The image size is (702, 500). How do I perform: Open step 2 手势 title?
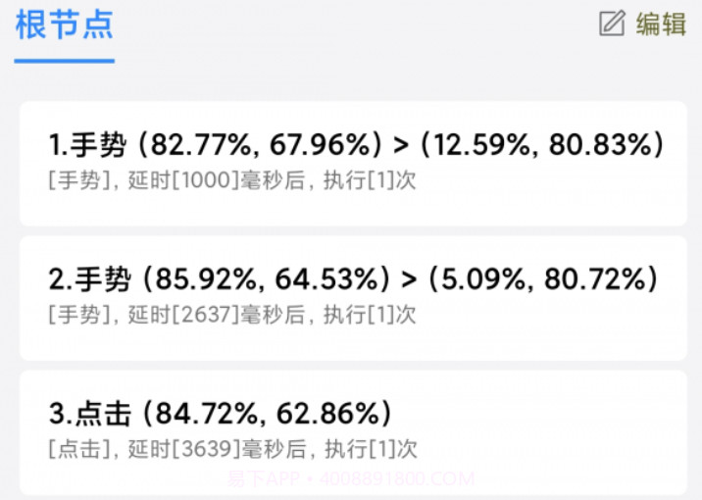[x=88, y=279]
